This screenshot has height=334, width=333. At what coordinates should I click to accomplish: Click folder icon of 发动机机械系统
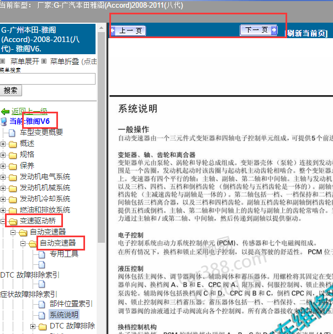click(x=13, y=189)
